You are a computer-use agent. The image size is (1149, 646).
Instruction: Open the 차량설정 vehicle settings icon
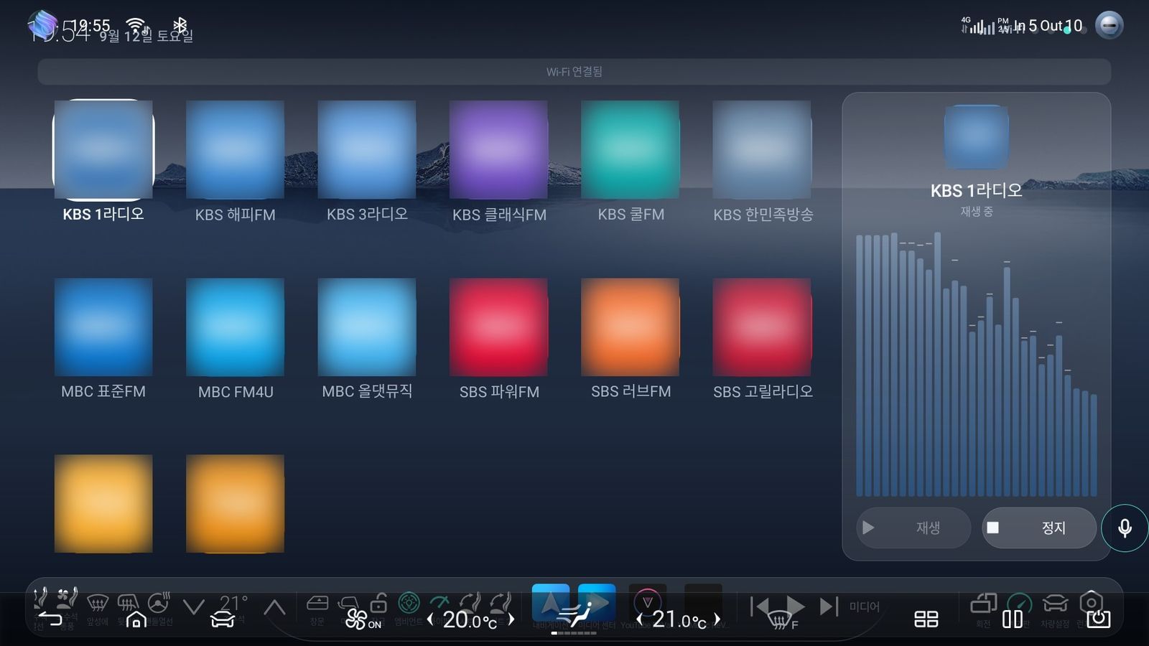click(1055, 604)
